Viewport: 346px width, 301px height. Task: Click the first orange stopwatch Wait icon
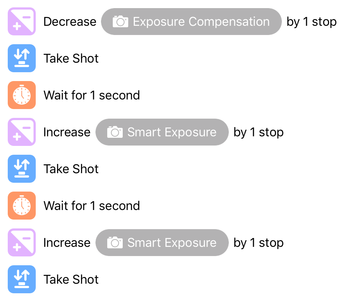pyautogui.click(x=22, y=95)
